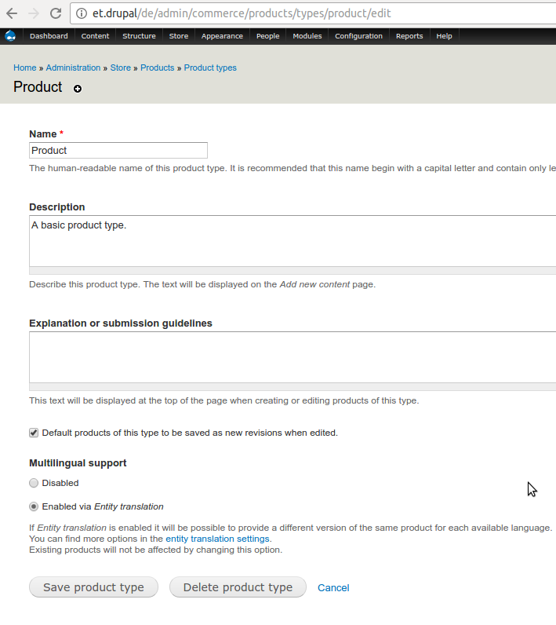The image size is (556, 625).
Task: Click into the Name text field
Action: coord(118,151)
